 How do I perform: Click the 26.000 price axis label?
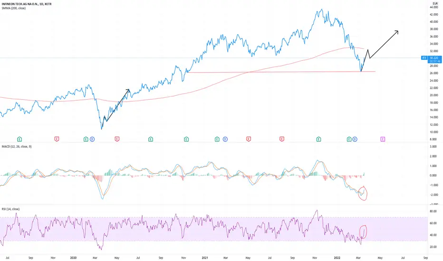[x=434, y=74]
